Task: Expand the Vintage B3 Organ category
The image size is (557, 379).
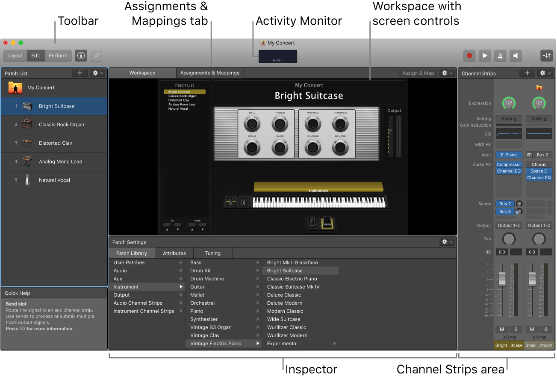Action: 224,327
